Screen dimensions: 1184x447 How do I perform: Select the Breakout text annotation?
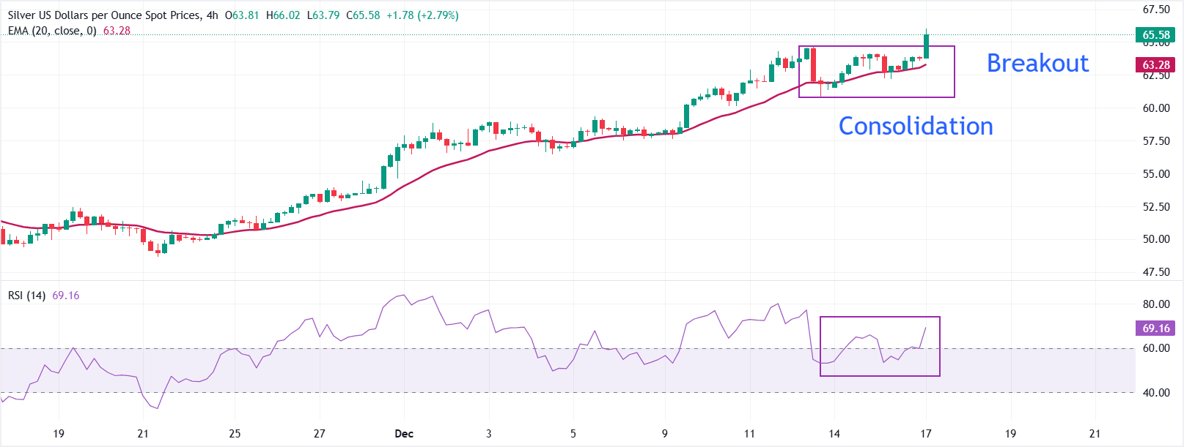click(x=1037, y=64)
